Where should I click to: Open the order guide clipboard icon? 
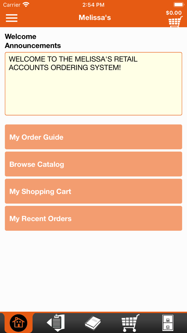(x=56, y=323)
